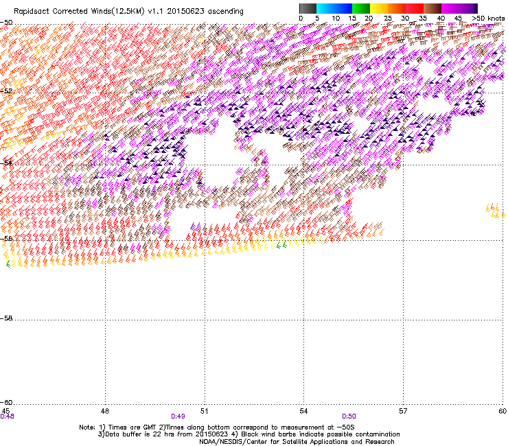This screenshot has height=446, width=508.
Task: Click the '45' longitude axis label
Action: coord(5,411)
